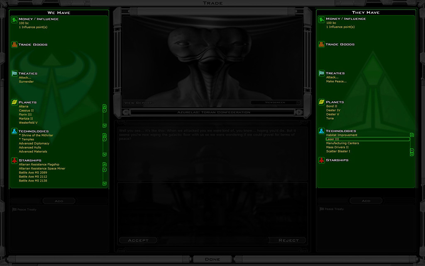Click the Planets icon in They Have
This screenshot has width=425, height=266.
(x=322, y=102)
